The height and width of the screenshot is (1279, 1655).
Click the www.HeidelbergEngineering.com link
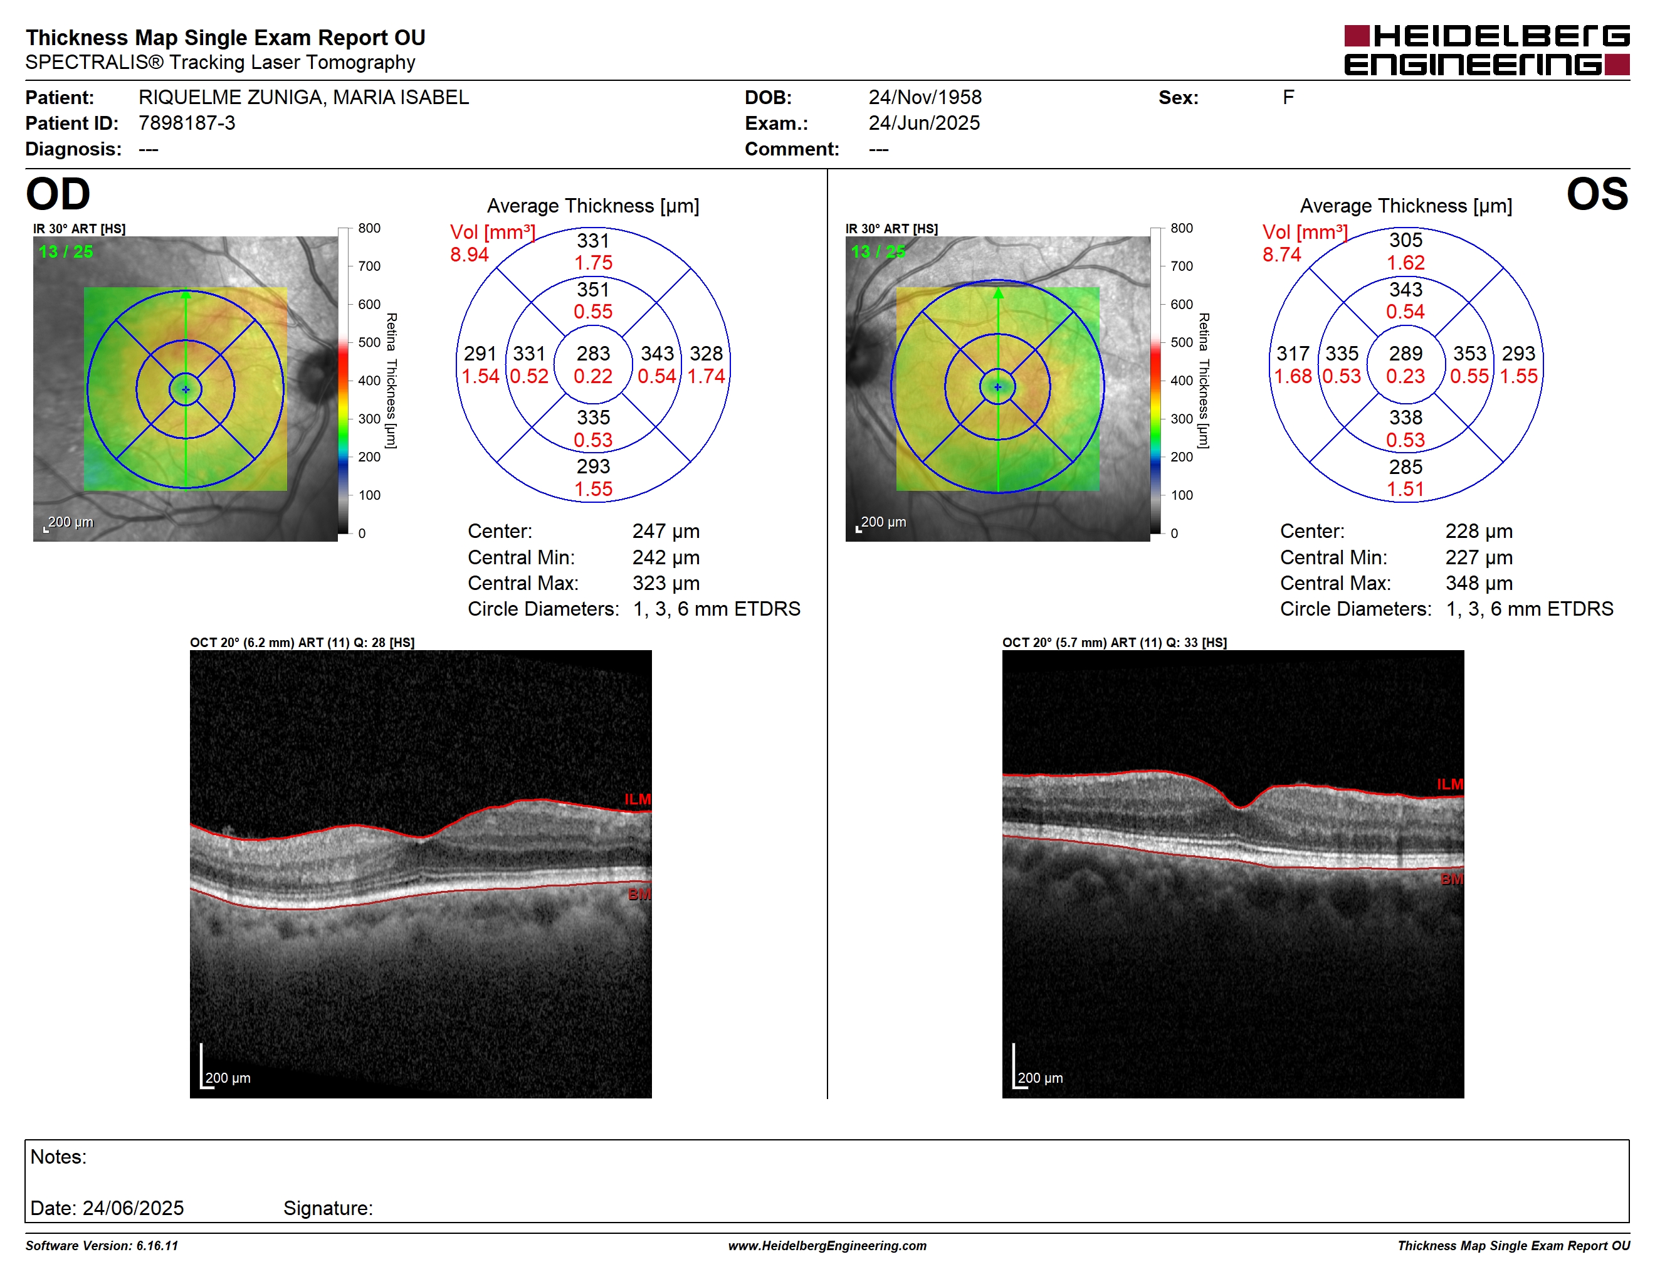coord(827,1246)
